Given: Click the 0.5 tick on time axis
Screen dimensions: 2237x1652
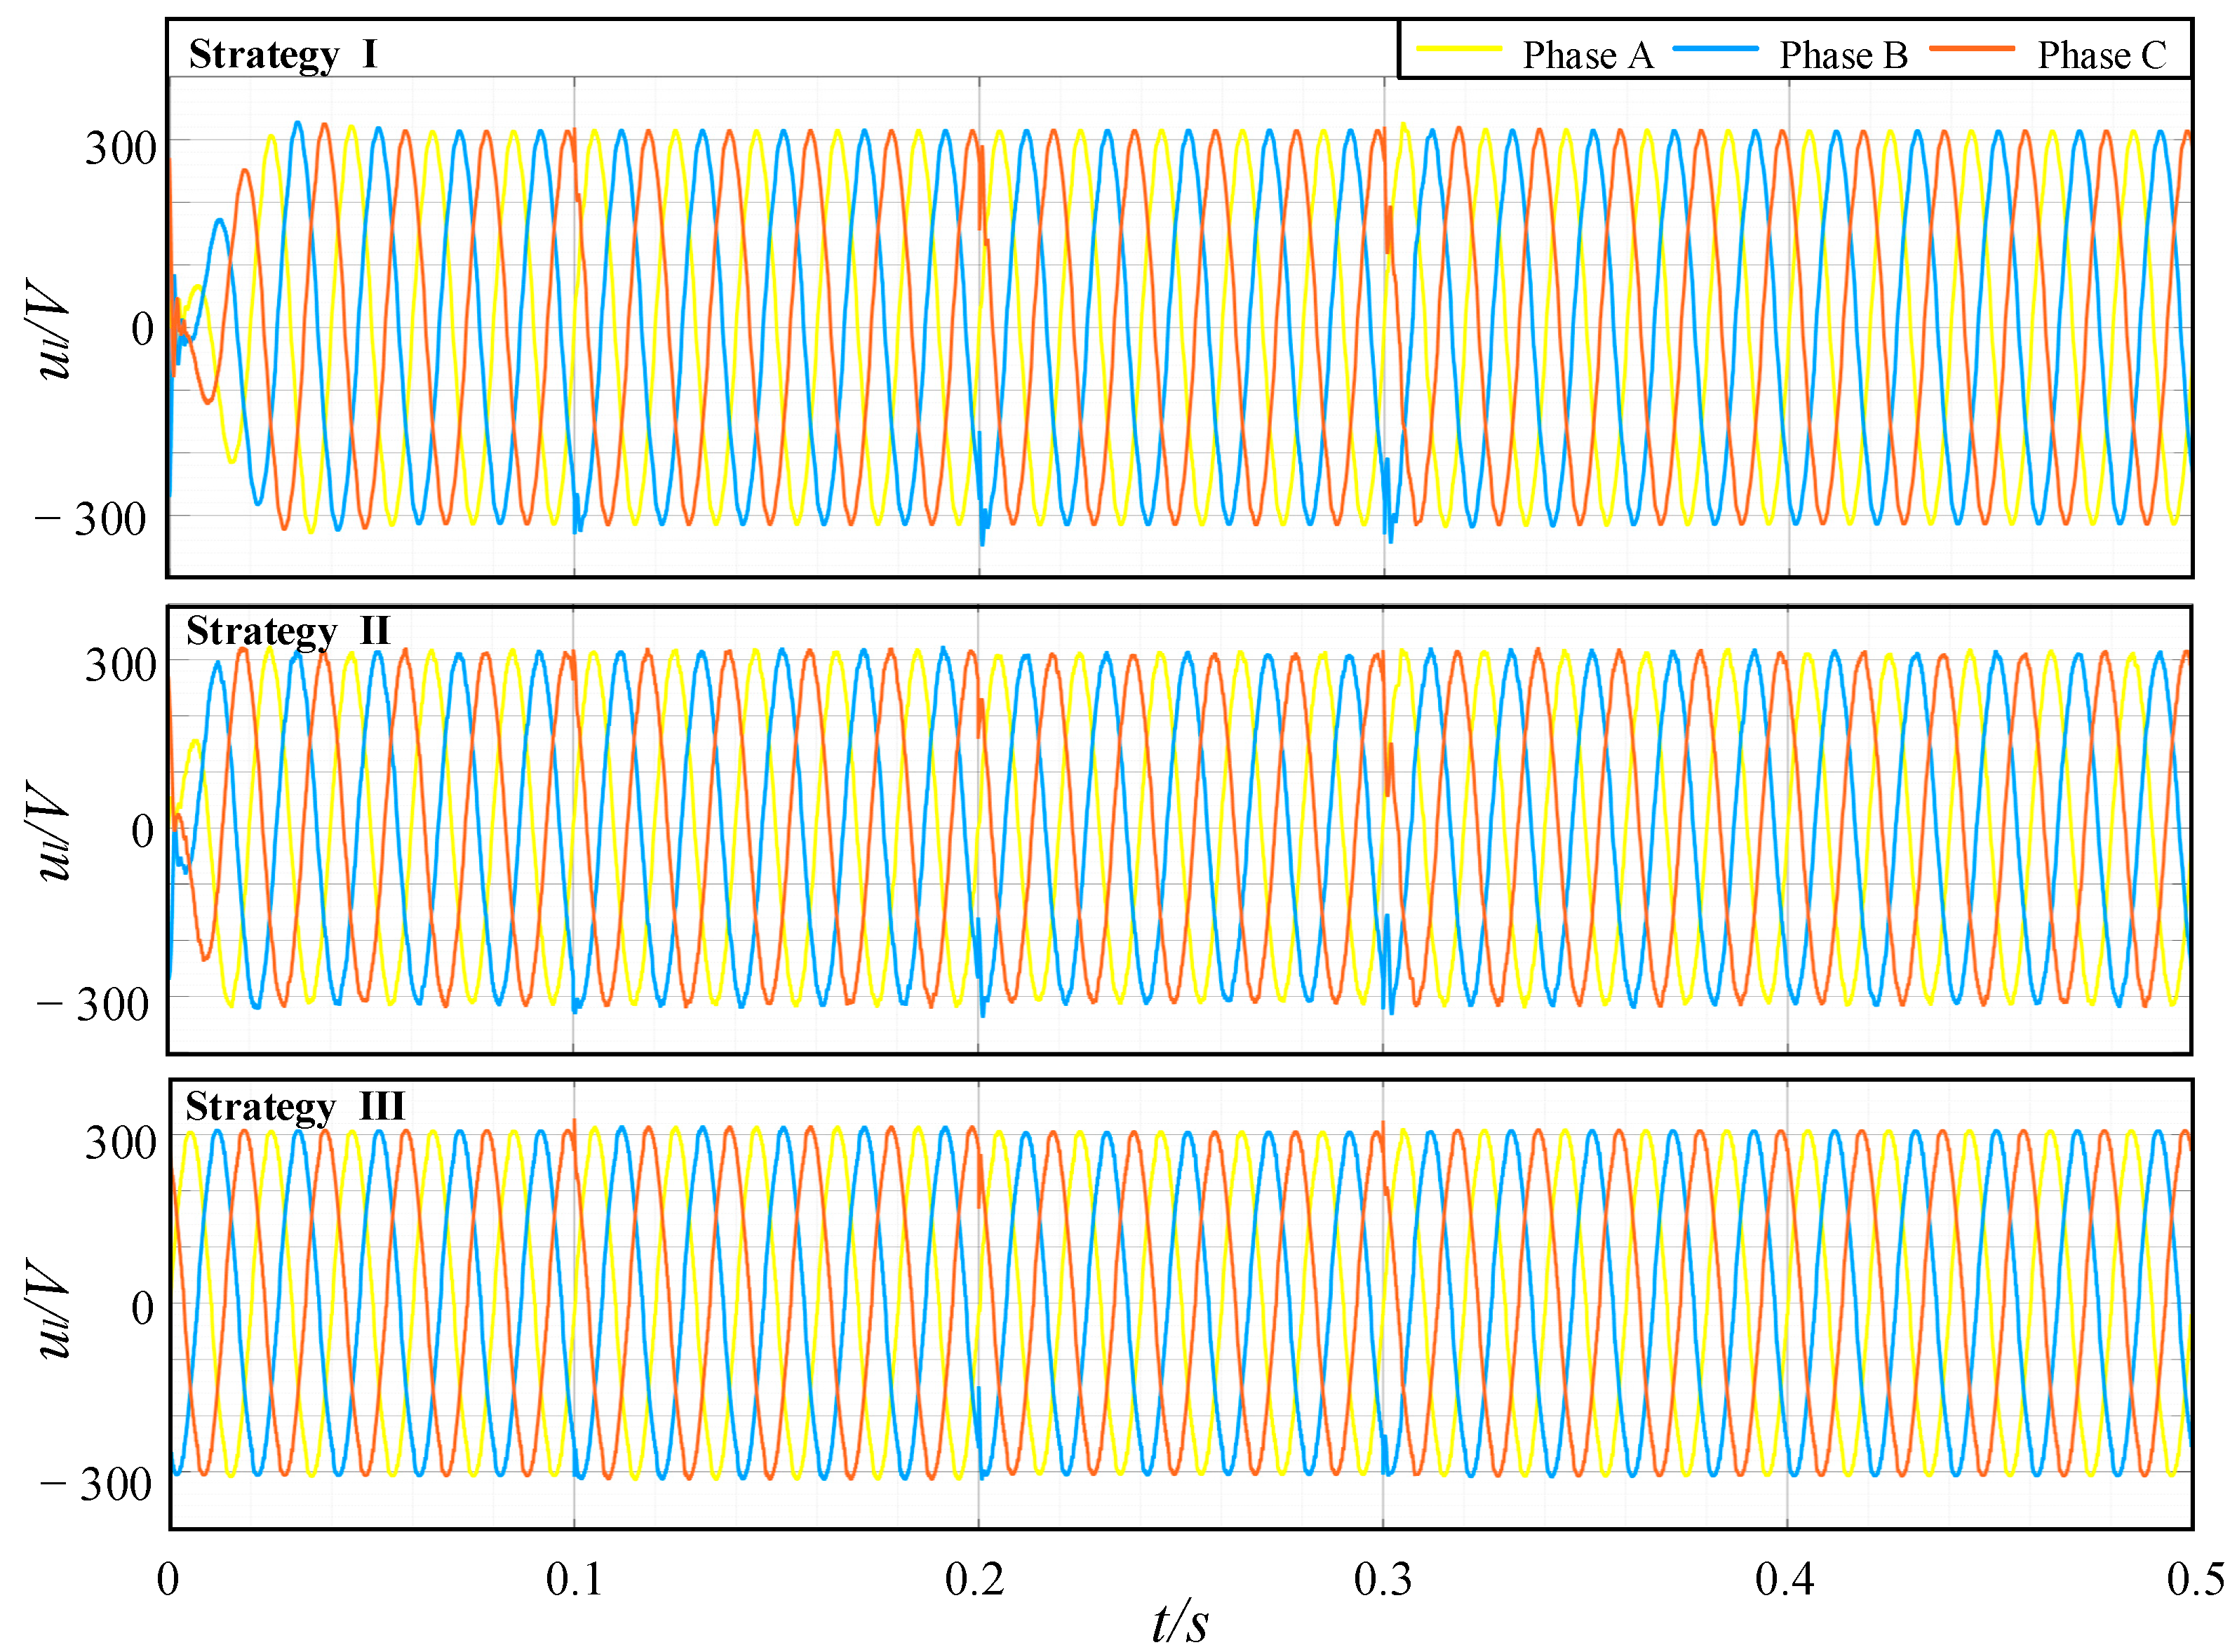Looking at the screenshot, I should pos(2196,1580).
